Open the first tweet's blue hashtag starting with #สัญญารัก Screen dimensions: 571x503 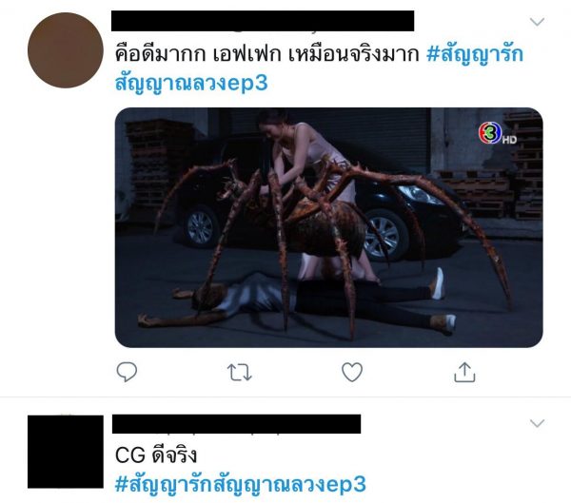pos(319,68)
